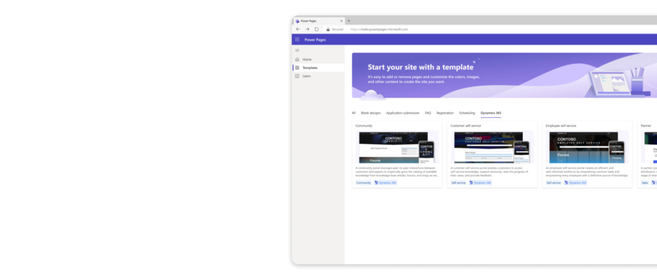The height and width of the screenshot is (279, 657).
Task: Click the Secured padlock icon
Action: [x=328, y=29]
